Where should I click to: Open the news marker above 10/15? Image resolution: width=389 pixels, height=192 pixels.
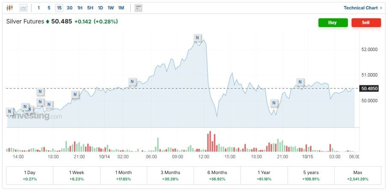tap(301, 82)
